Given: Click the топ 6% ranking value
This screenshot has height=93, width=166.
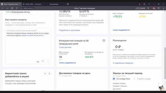Looking at the screenshot, I should point(89,57).
